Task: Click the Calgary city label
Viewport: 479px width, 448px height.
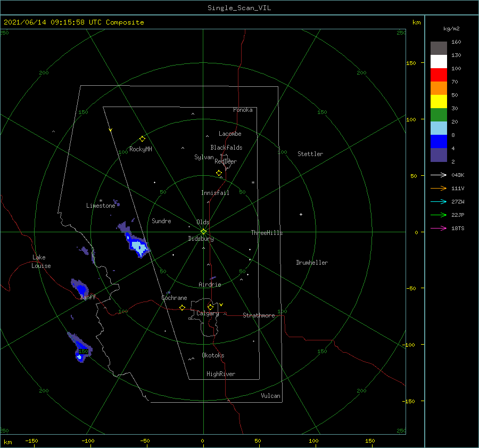Action: coord(208,313)
